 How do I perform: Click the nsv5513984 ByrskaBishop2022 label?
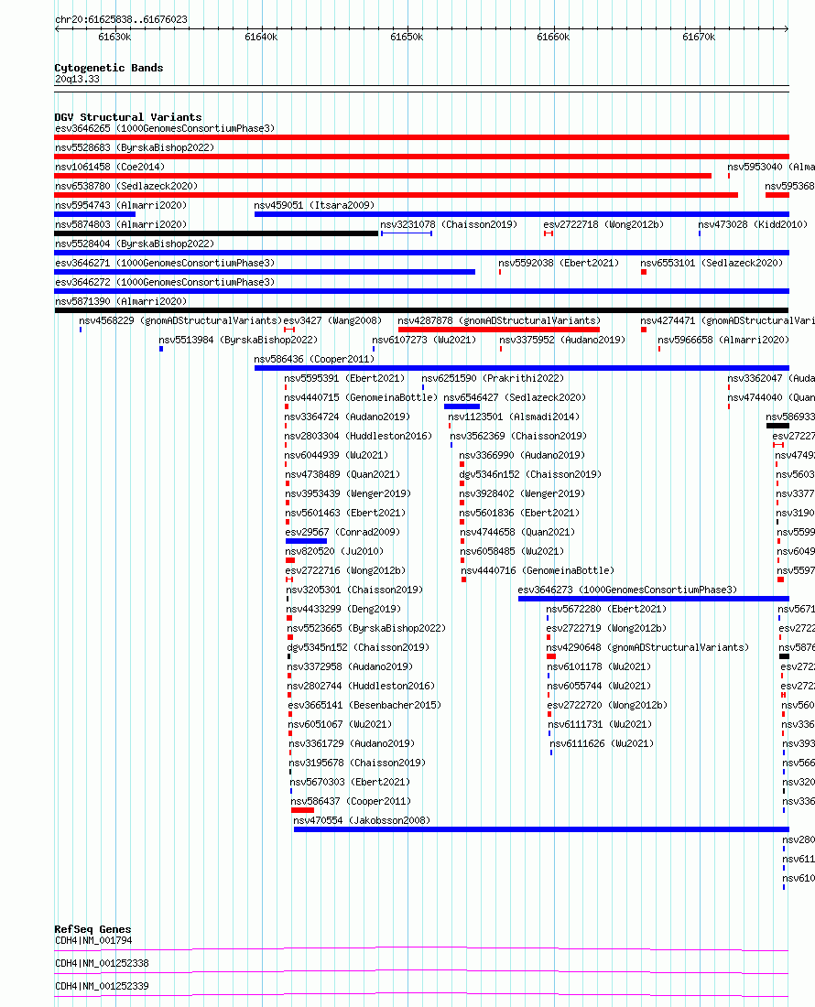[x=238, y=340]
